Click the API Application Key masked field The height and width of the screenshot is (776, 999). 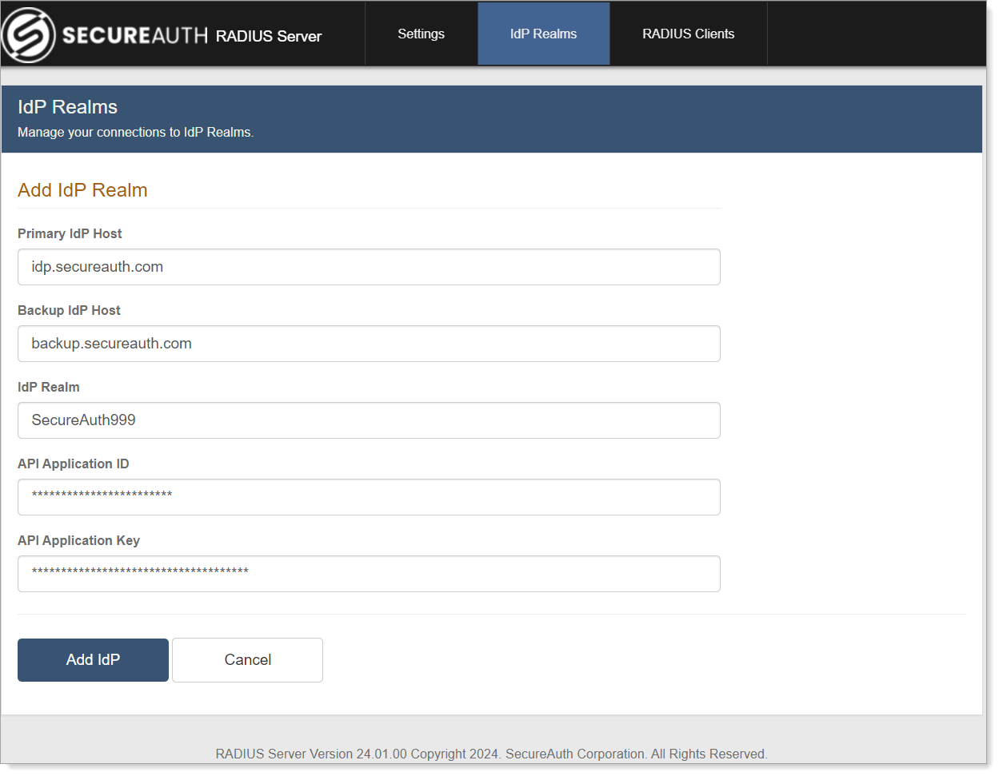click(x=369, y=574)
